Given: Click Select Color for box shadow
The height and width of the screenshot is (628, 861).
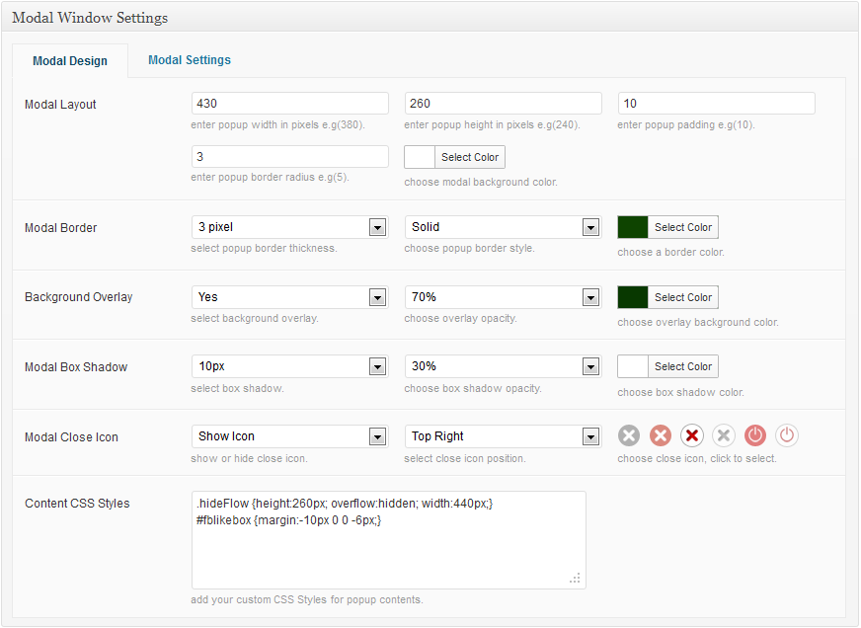Looking at the screenshot, I should (x=683, y=366).
